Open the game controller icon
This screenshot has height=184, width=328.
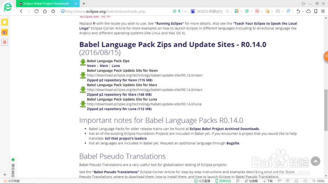click(x=277, y=11)
